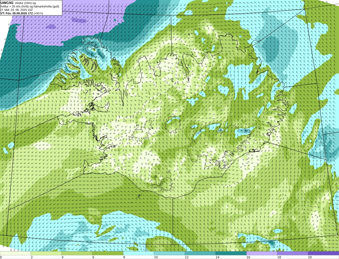Click the '12' label on the wind scale
Screen dimensions: 339x259
tap(186, 257)
